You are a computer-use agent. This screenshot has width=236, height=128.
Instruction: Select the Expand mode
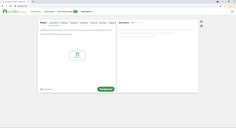pos(112,22)
